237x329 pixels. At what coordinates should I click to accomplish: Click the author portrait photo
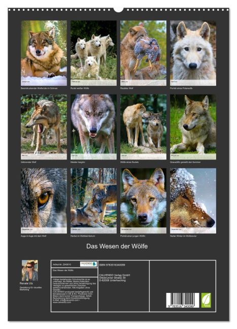tap(30, 271)
